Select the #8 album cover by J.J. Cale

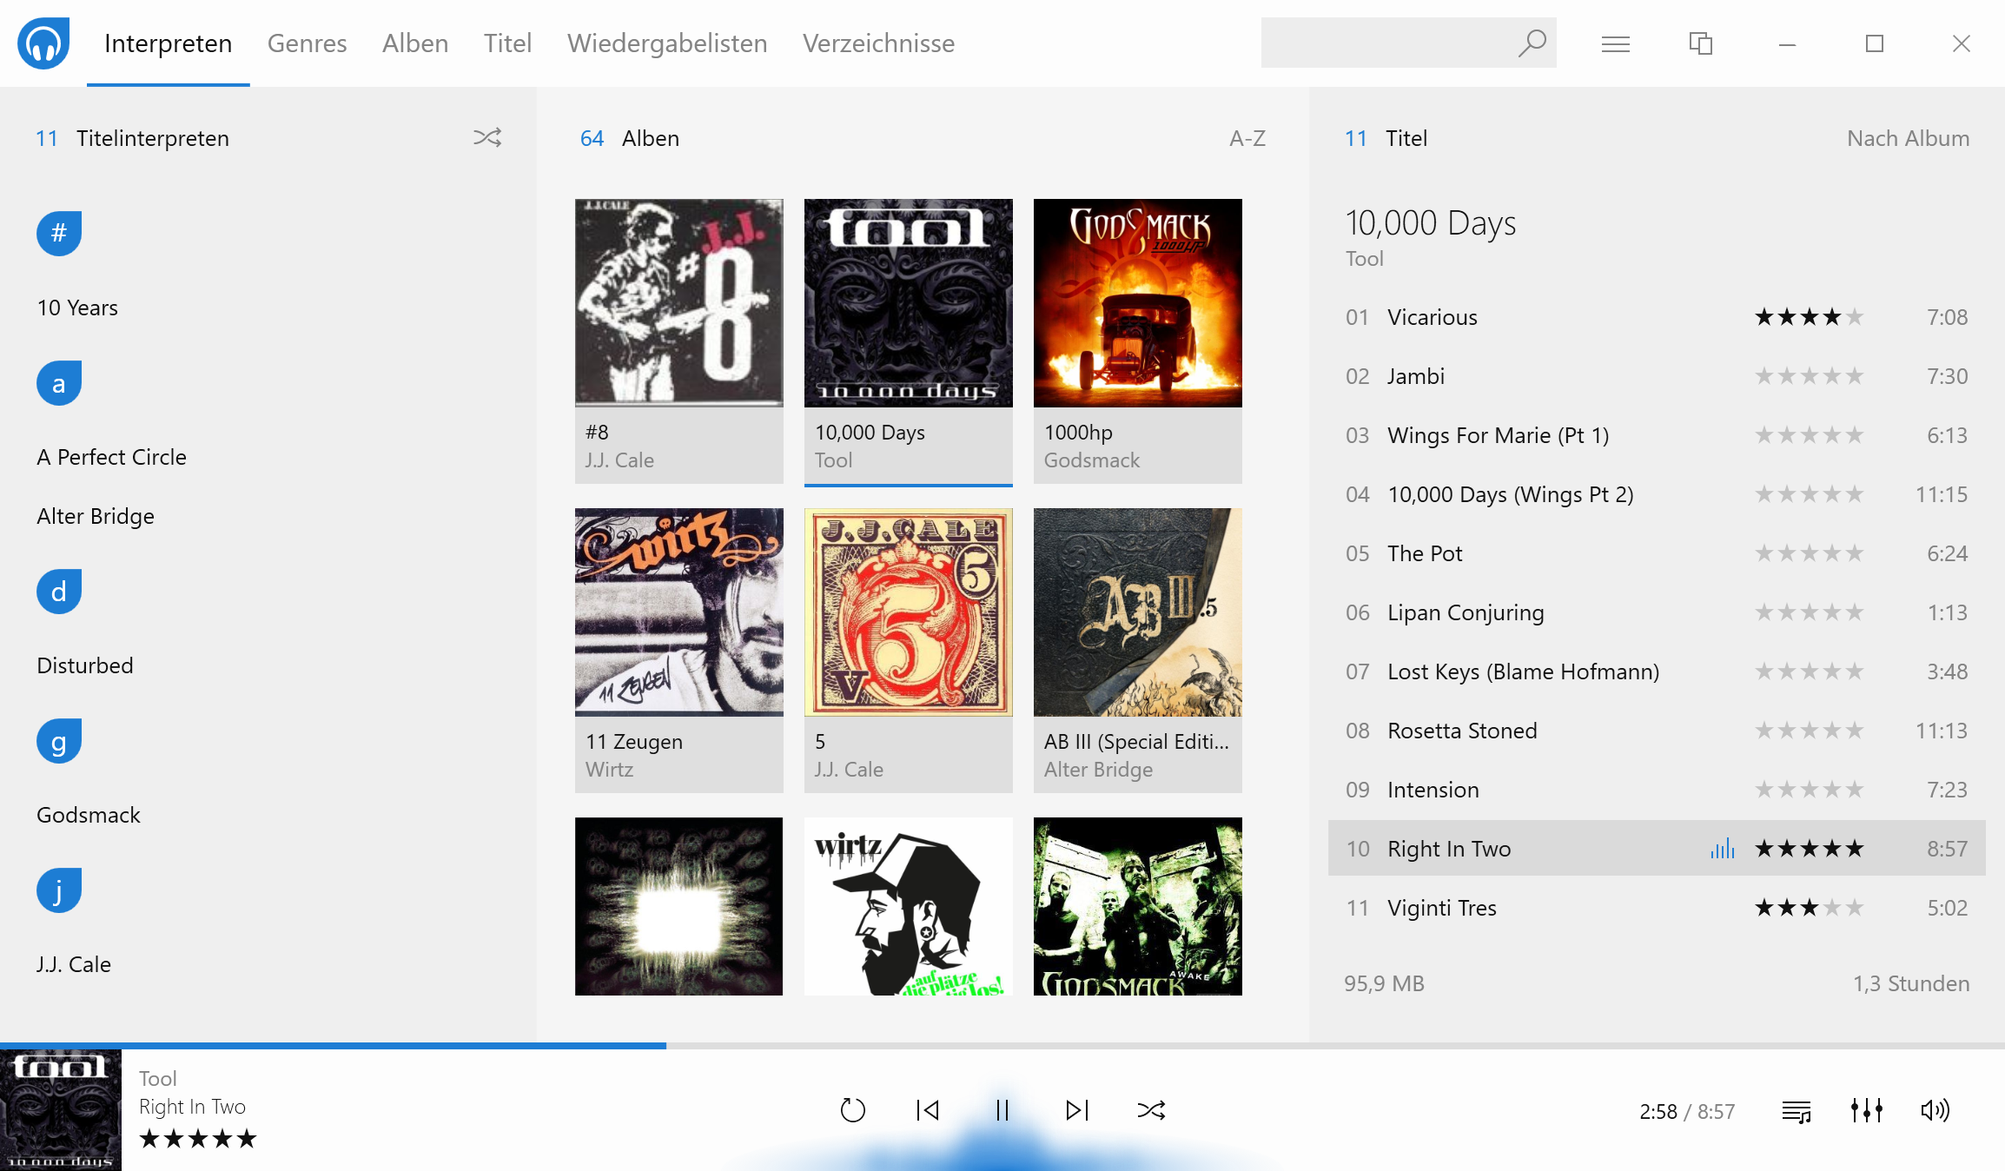(679, 303)
